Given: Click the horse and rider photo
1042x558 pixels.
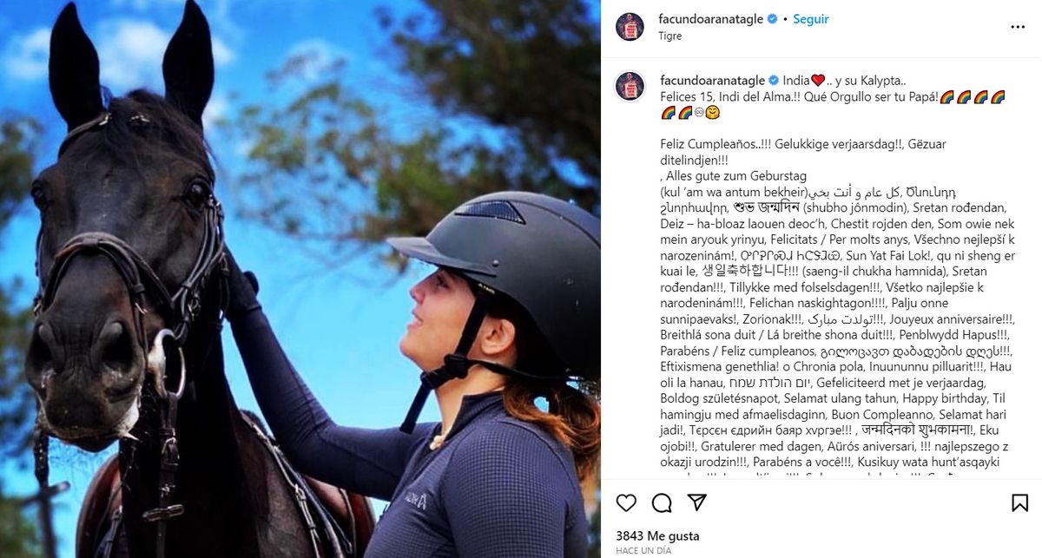Looking at the screenshot, I should [300, 279].
